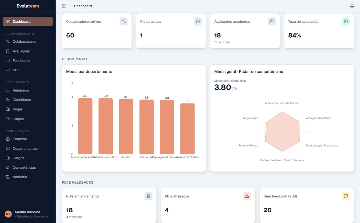The width and height of the screenshot is (360, 223).
Task: Click the PDIs em andamento target icon
Action: point(148,196)
